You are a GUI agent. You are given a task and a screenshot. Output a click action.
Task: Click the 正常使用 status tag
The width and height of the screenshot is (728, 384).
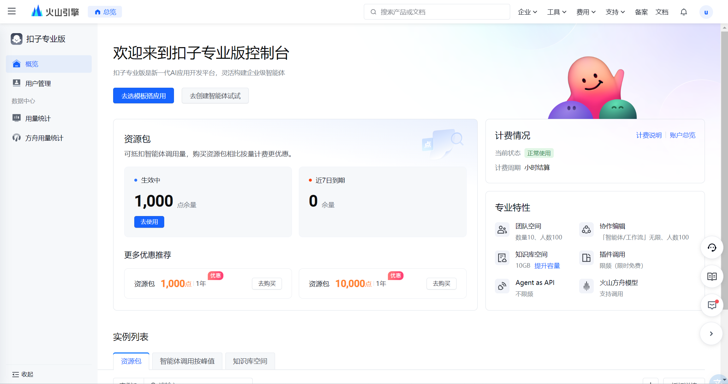539,153
